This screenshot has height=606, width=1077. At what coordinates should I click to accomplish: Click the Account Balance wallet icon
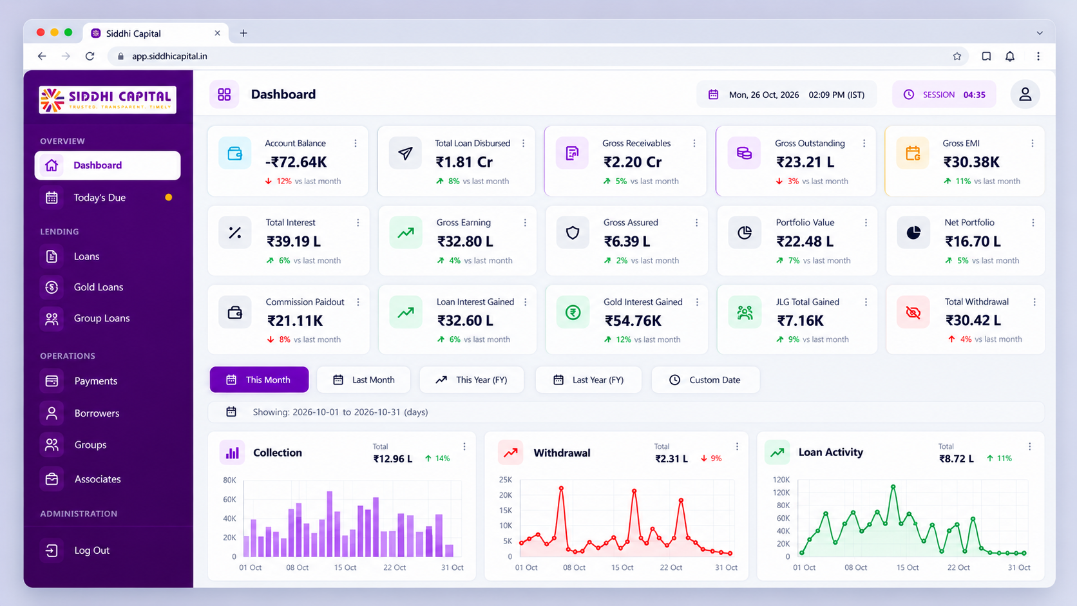tap(235, 153)
